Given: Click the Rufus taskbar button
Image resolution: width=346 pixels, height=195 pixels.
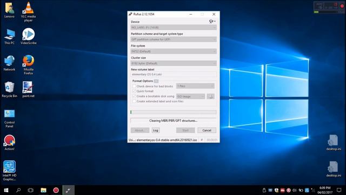Looking at the screenshot, I should tap(68, 190).
